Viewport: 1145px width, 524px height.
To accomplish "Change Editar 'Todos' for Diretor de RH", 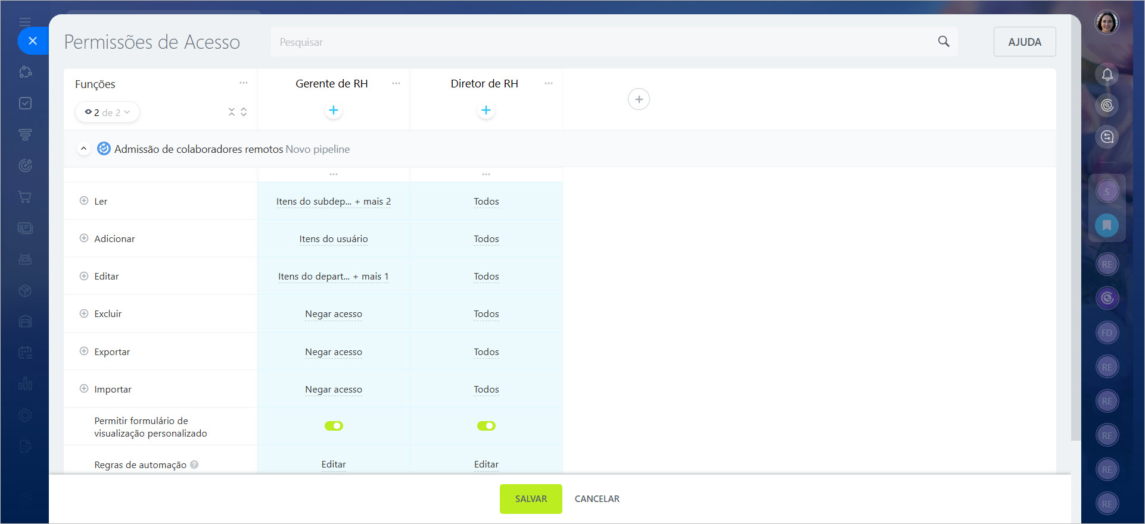I will point(486,277).
